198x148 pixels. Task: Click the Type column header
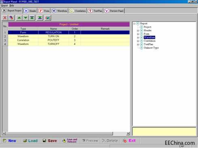coord(23,29)
